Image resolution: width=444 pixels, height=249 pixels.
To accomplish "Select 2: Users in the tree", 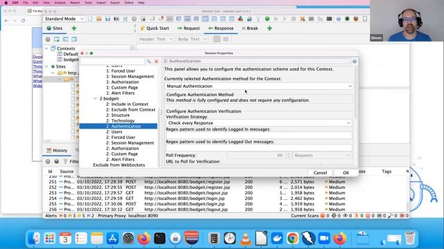I will coord(114,132).
